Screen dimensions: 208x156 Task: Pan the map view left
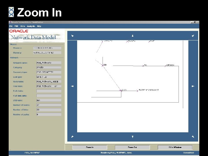(x=72, y=86)
